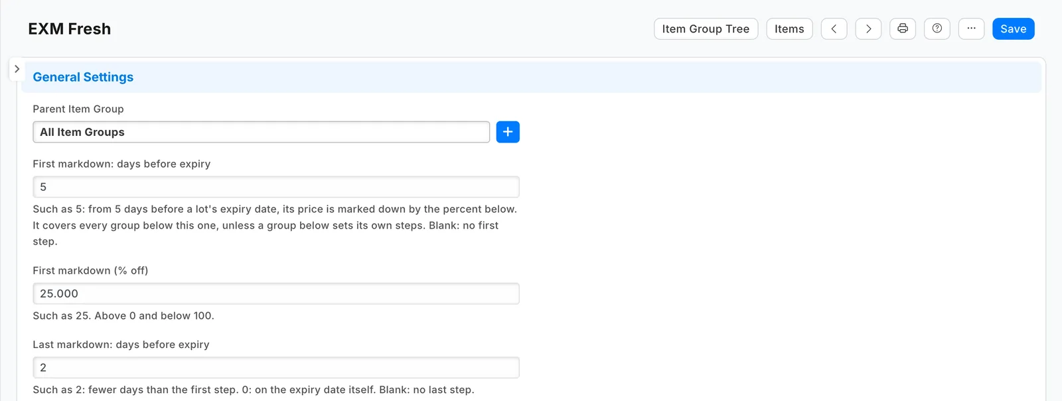Screen dimensions: 1062x401
Task: Go to the previous record arrow
Action: (x=834, y=29)
